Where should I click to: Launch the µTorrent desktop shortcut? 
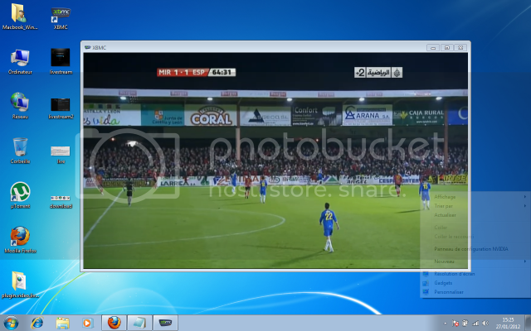tap(20, 195)
